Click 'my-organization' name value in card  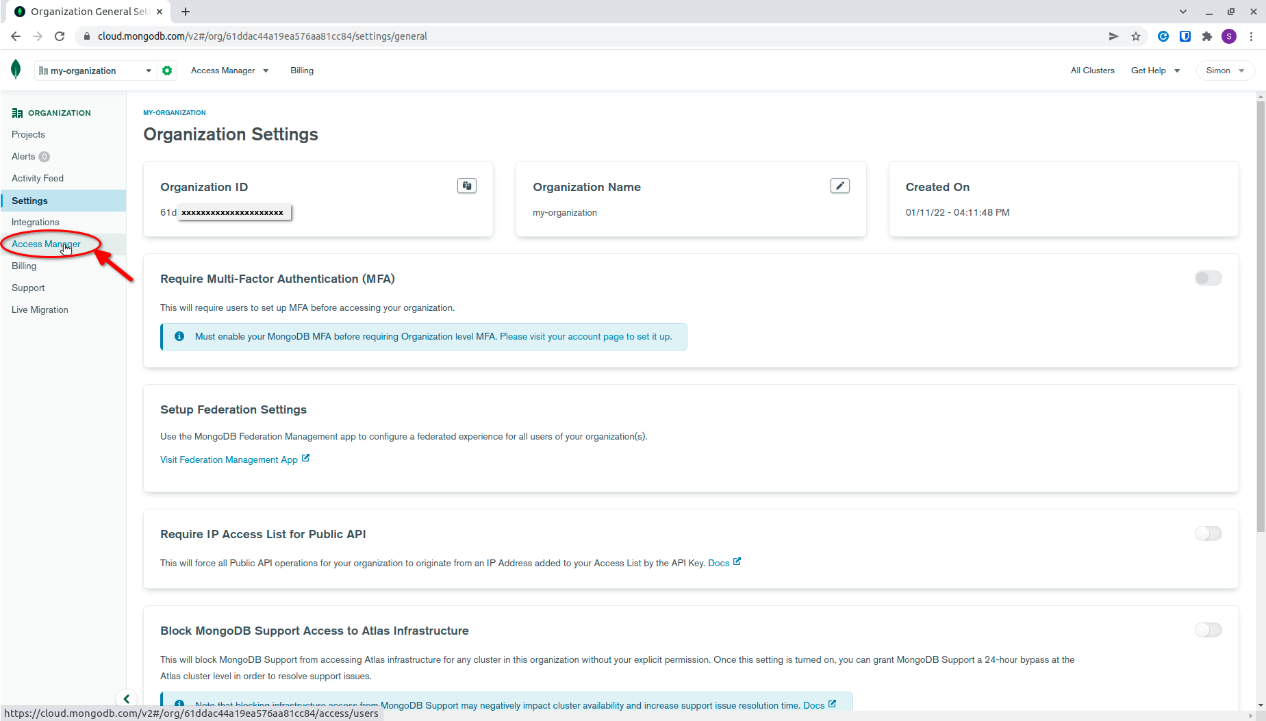(565, 212)
